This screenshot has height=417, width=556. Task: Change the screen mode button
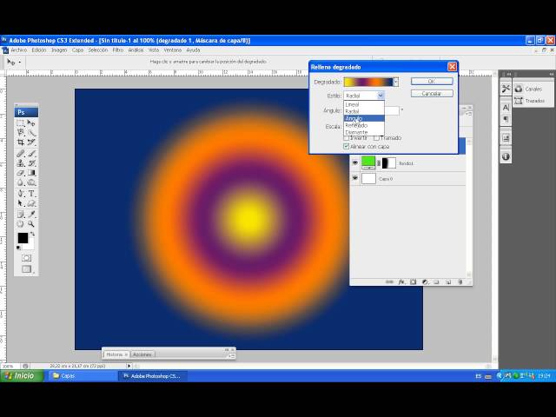click(26, 269)
